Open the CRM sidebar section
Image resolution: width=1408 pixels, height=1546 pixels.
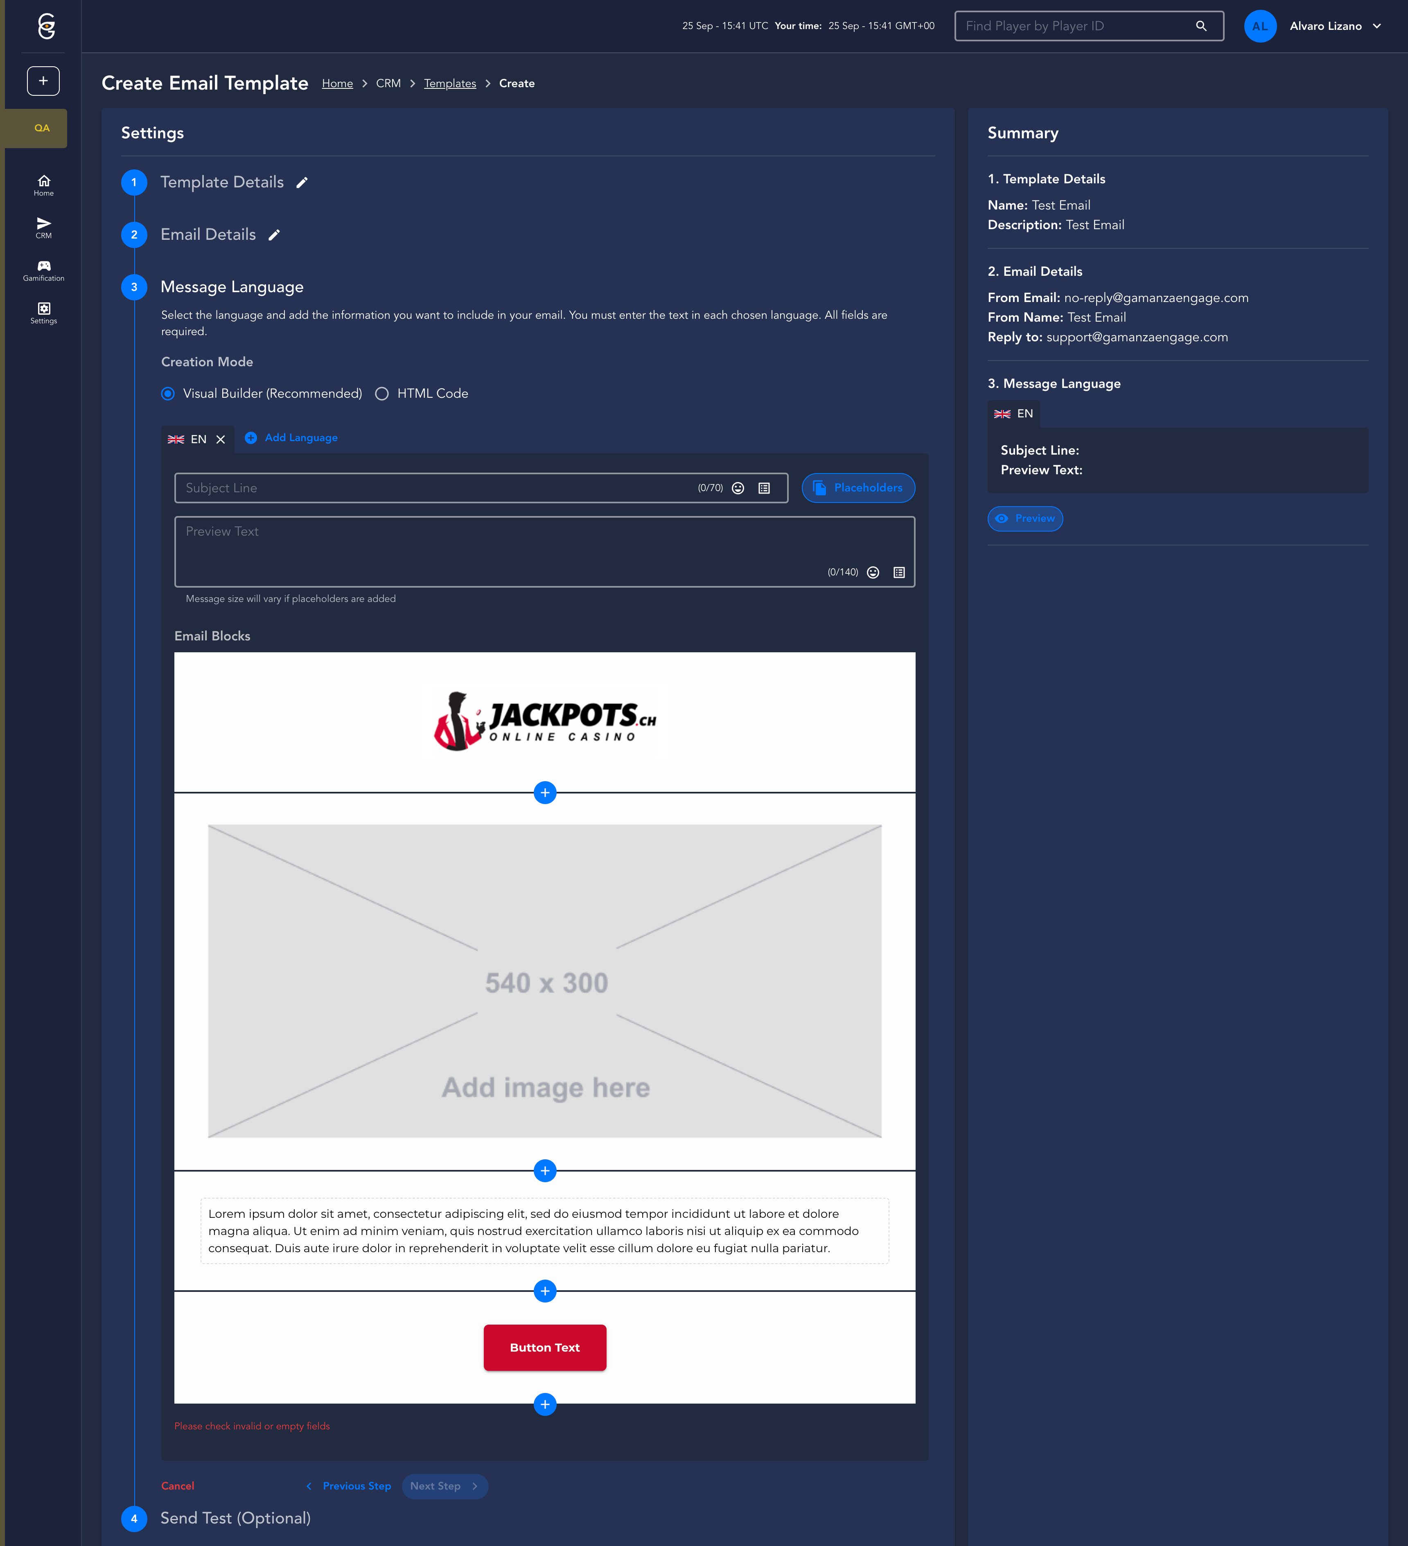[x=44, y=228]
